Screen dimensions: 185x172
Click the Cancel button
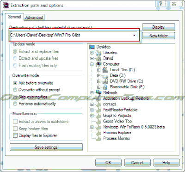coord(137,163)
